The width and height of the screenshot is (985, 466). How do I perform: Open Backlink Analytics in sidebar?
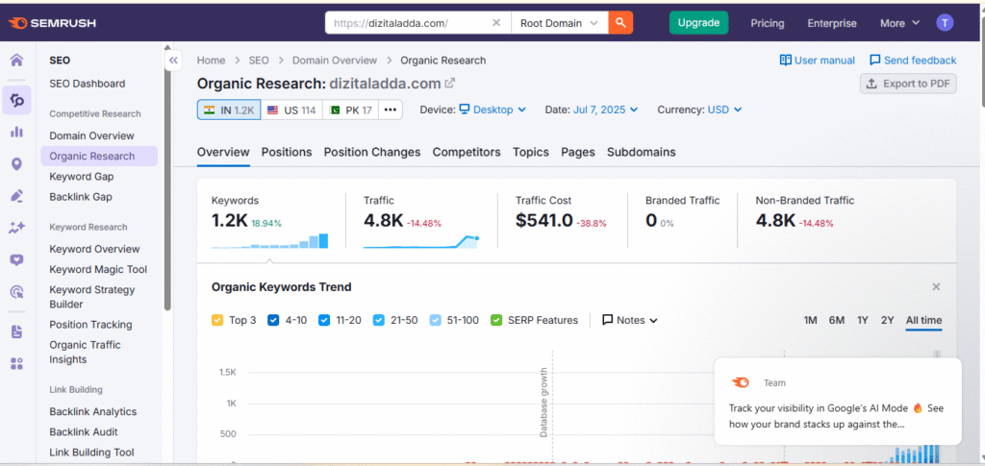click(93, 412)
